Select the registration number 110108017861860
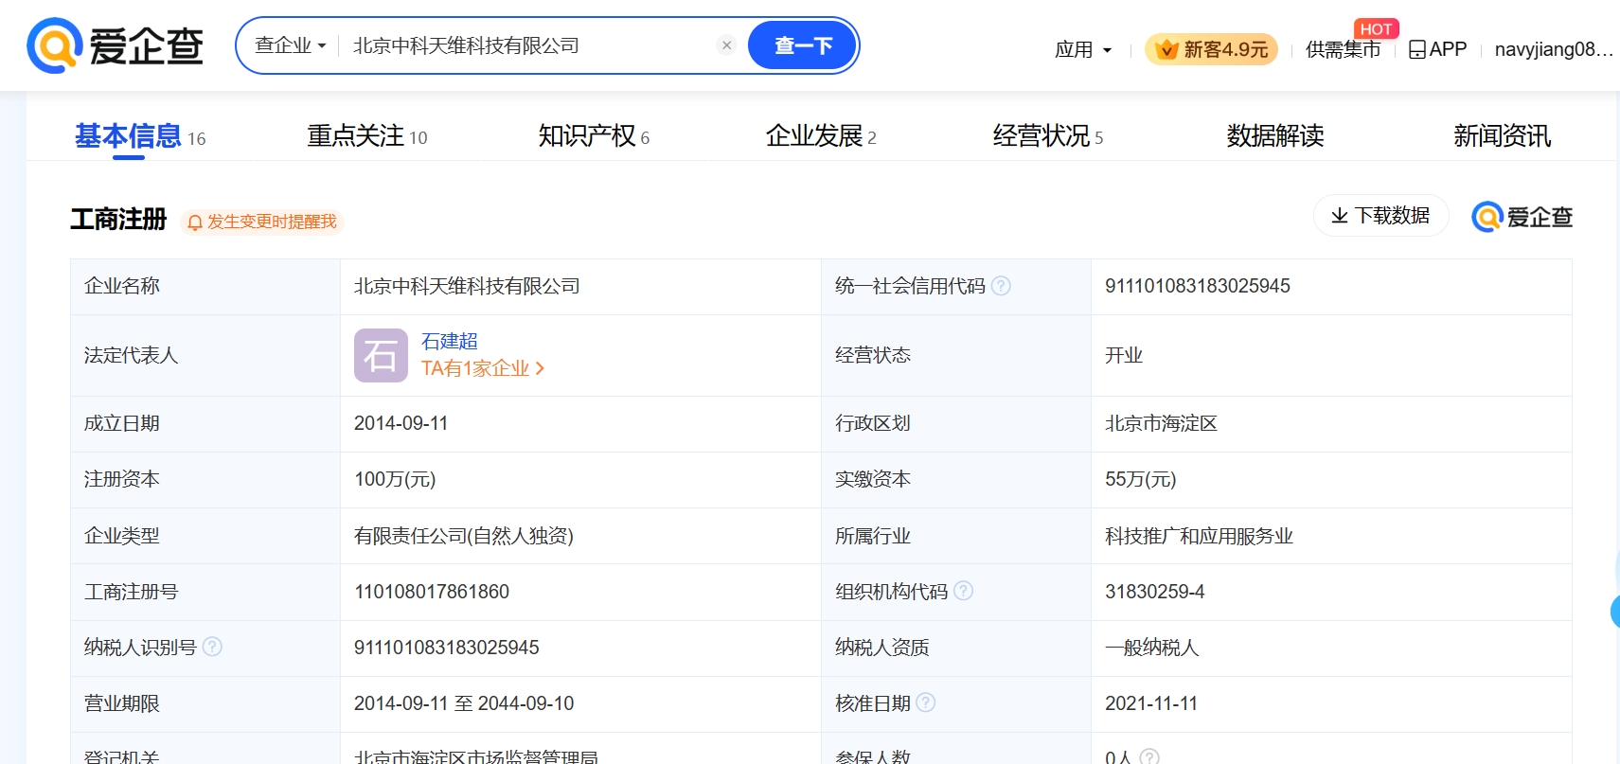This screenshot has height=764, width=1620. pyautogui.click(x=432, y=592)
